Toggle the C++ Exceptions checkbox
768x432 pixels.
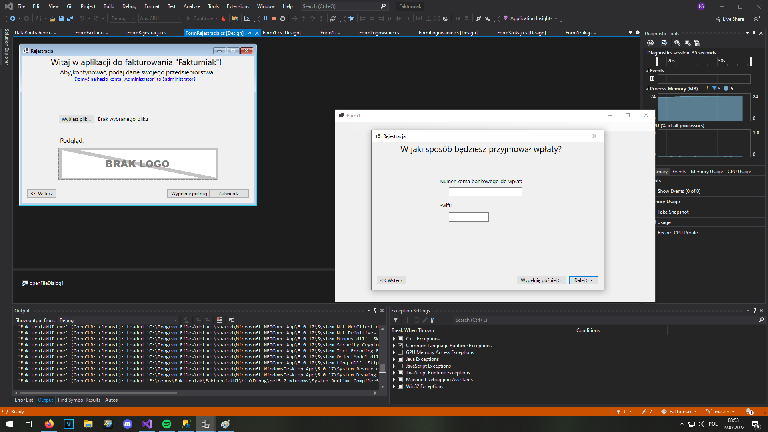[x=400, y=339]
